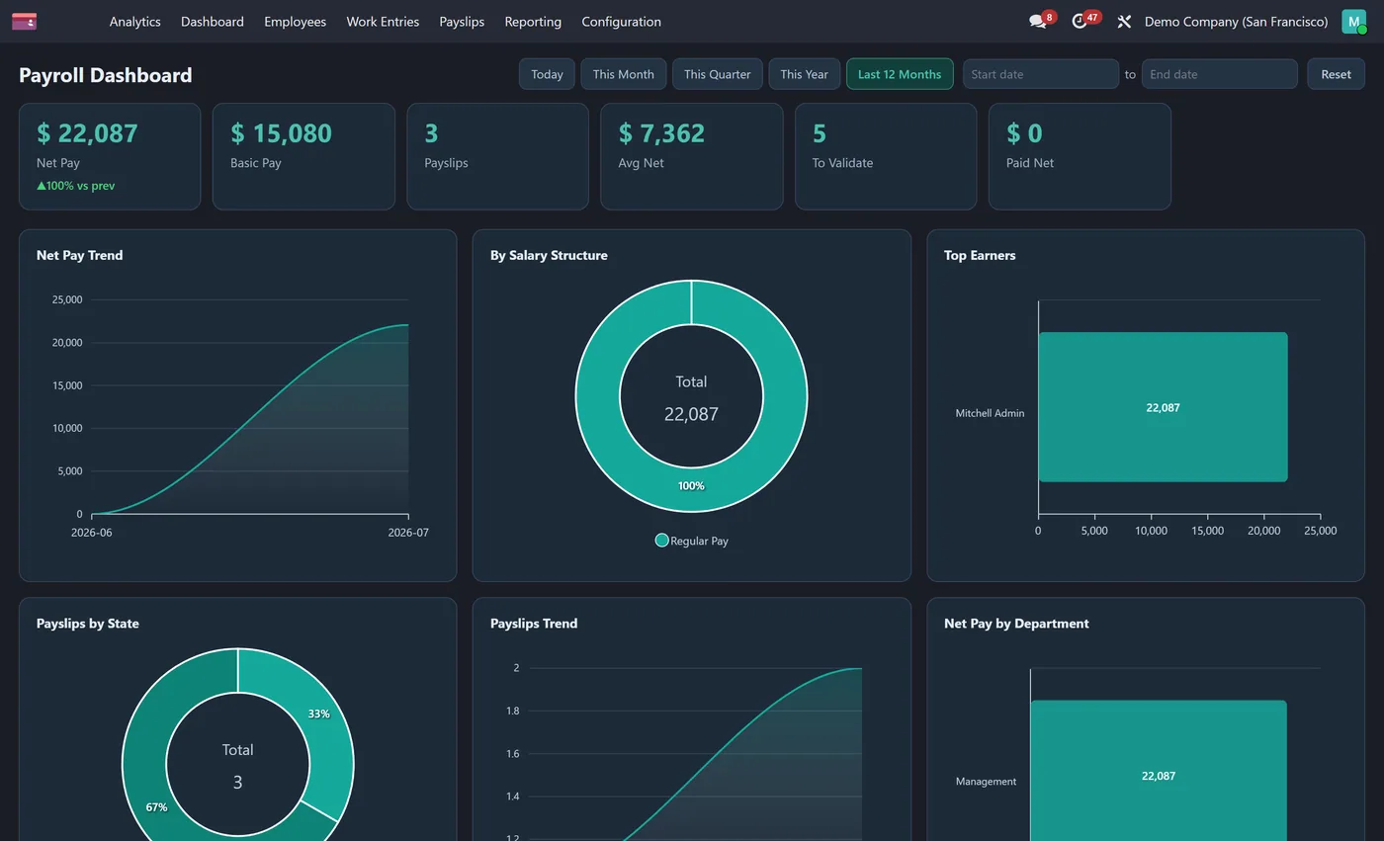
Task: Open the Payslips menu
Action: click(x=462, y=21)
